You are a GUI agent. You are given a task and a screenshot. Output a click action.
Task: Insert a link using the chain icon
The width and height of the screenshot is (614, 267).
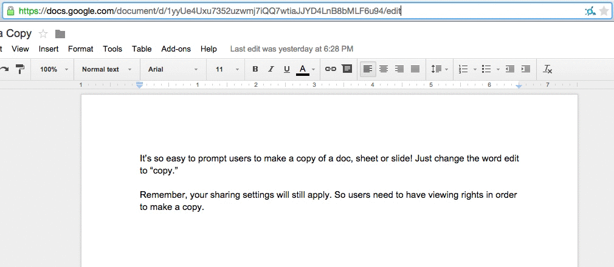[x=330, y=69]
